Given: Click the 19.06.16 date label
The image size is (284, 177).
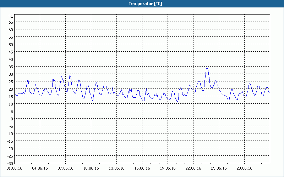Looking at the screenshot, I should point(168,169).
